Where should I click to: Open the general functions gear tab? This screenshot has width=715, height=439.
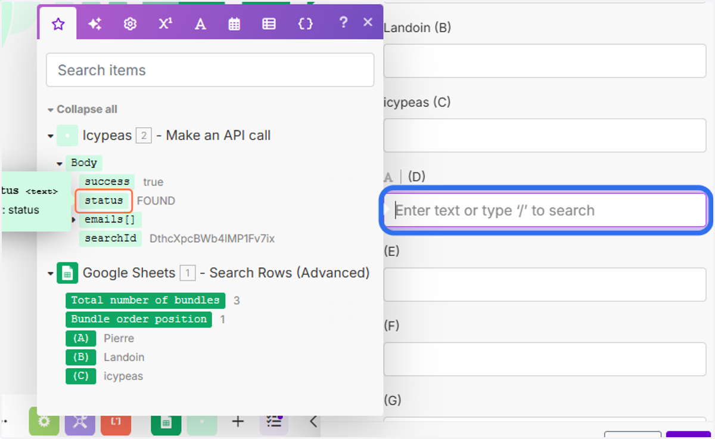pos(130,24)
